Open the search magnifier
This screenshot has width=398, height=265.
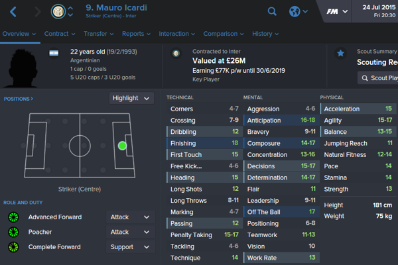[x=272, y=11]
